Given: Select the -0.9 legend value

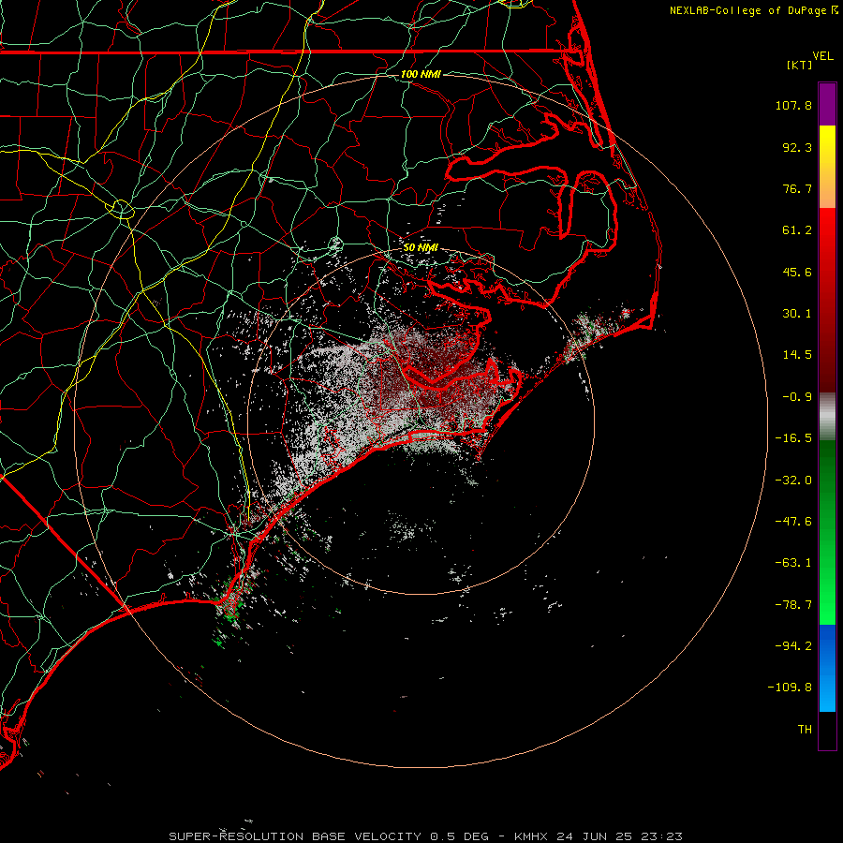Looking at the screenshot, I should (797, 397).
